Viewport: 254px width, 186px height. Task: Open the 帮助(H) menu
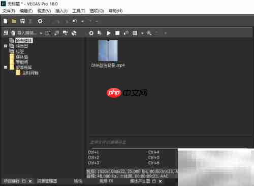(x=115, y=11)
